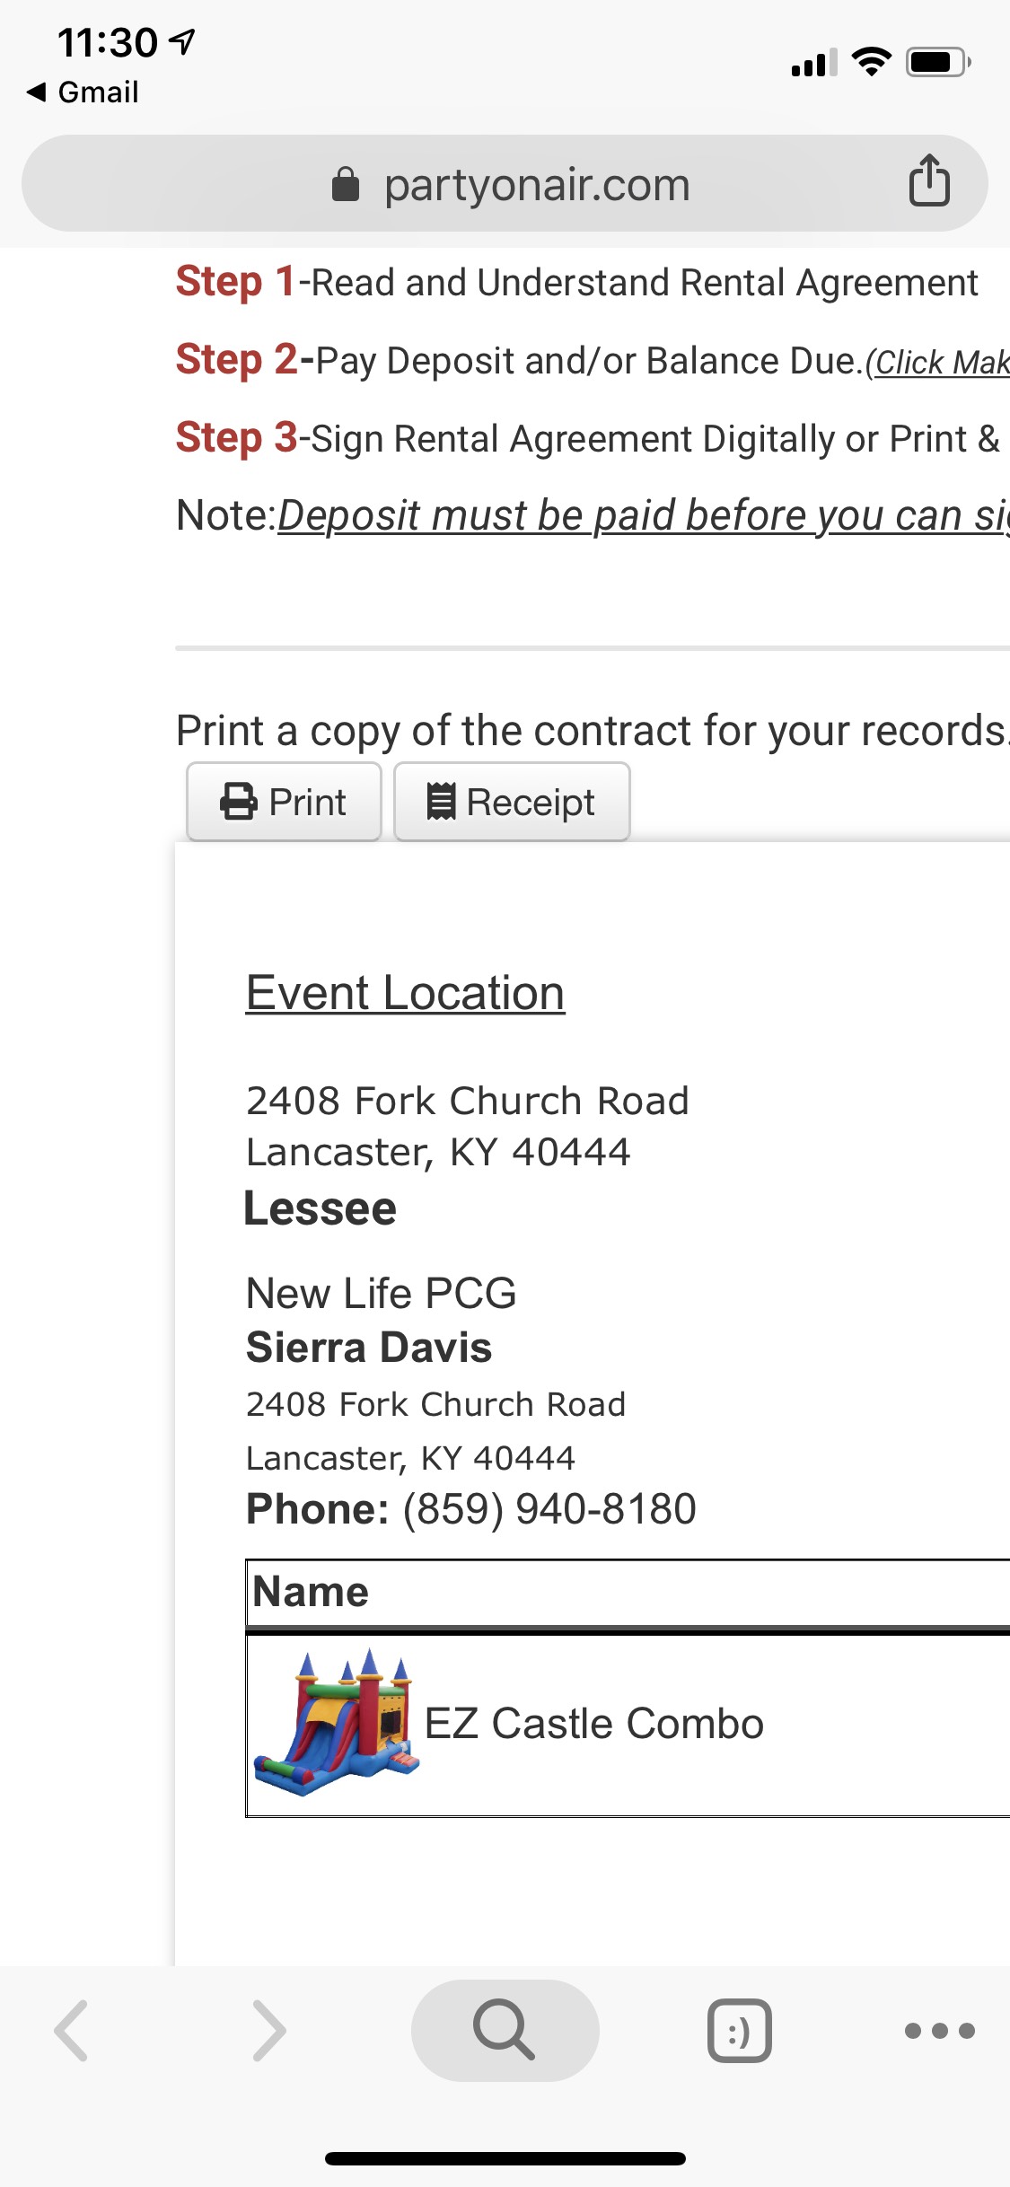1010x2187 pixels.
Task: Tap the phone number (859) 940-8180
Action: (x=549, y=1508)
